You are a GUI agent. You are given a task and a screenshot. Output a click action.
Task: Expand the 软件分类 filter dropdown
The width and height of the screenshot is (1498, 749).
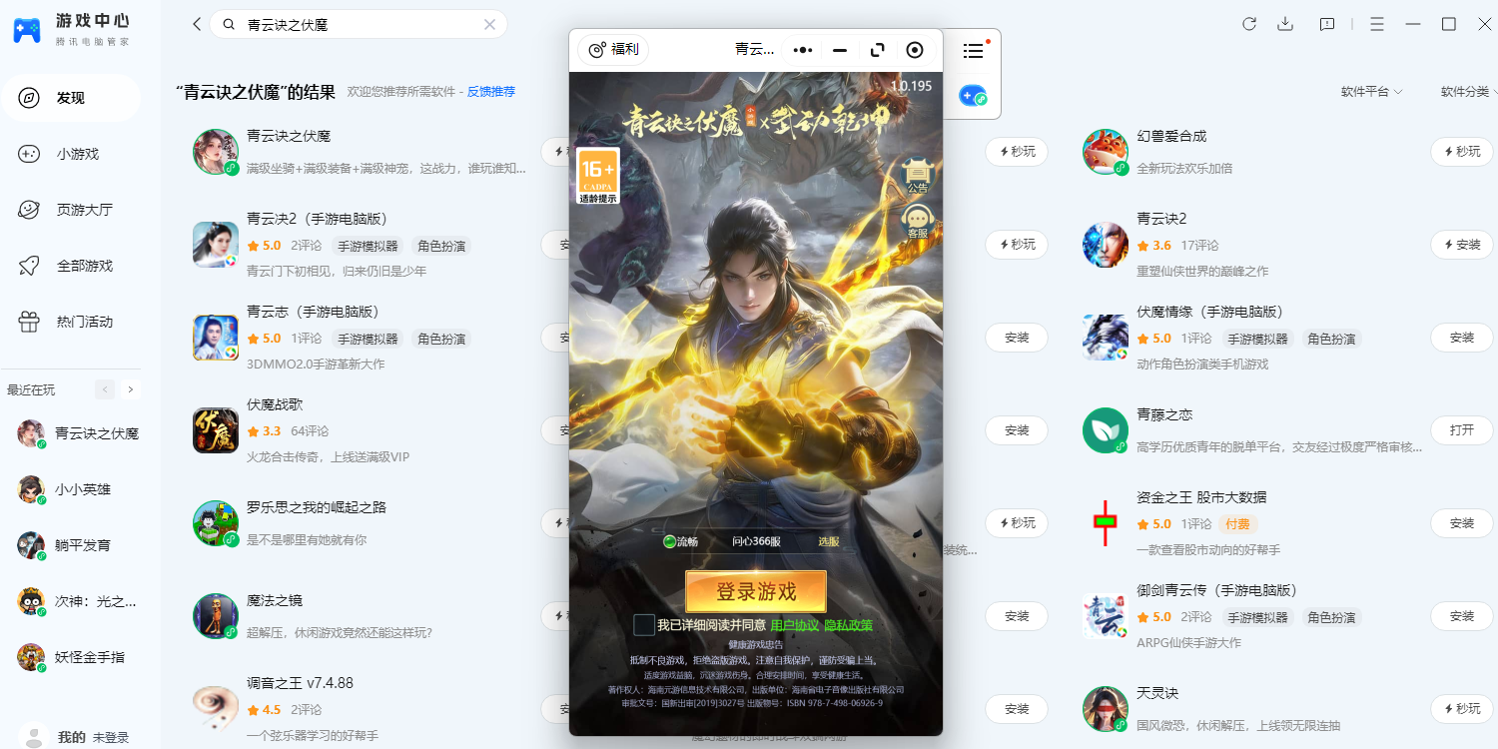point(1468,92)
